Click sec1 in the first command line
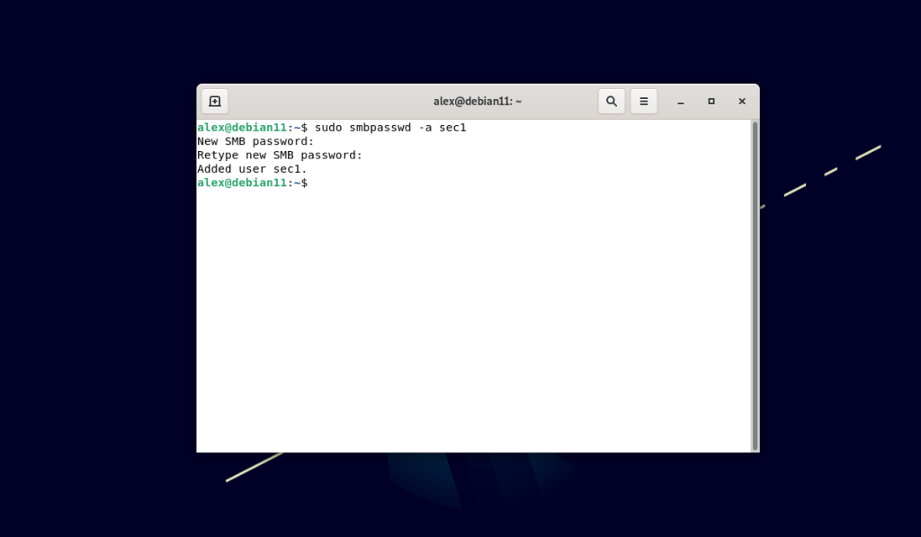921x537 pixels. tap(453, 128)
